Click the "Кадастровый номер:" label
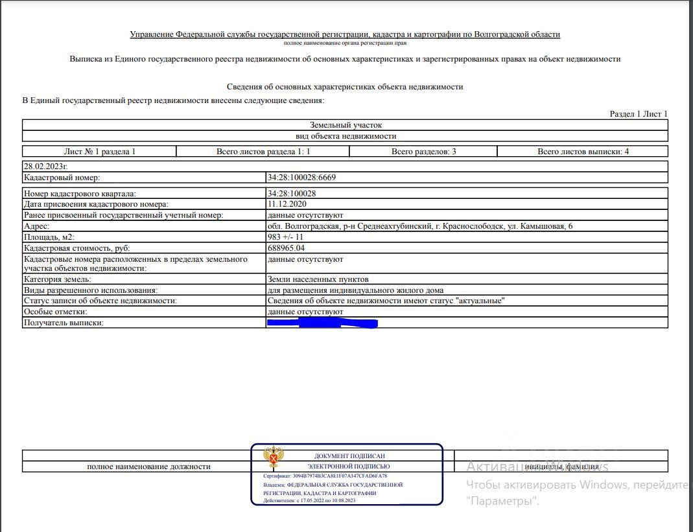Screen dimensions: 693x532 pos(62,178)
